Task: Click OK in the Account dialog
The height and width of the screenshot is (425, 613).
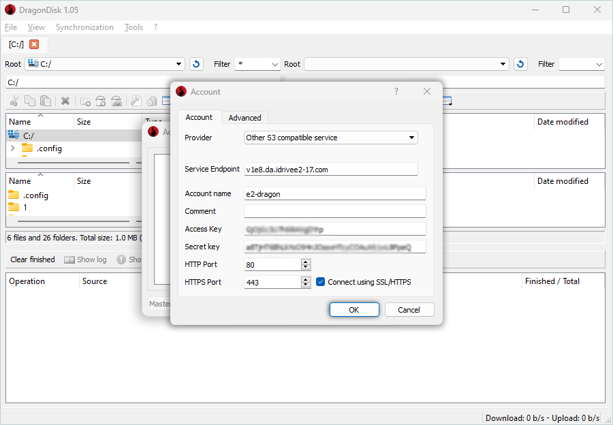Action: pos(354,310)
